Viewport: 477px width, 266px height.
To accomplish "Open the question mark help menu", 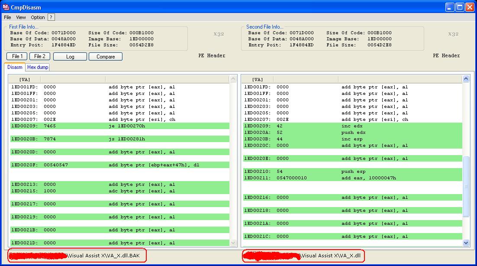I will pyautogui.click(x=51, y=17).
